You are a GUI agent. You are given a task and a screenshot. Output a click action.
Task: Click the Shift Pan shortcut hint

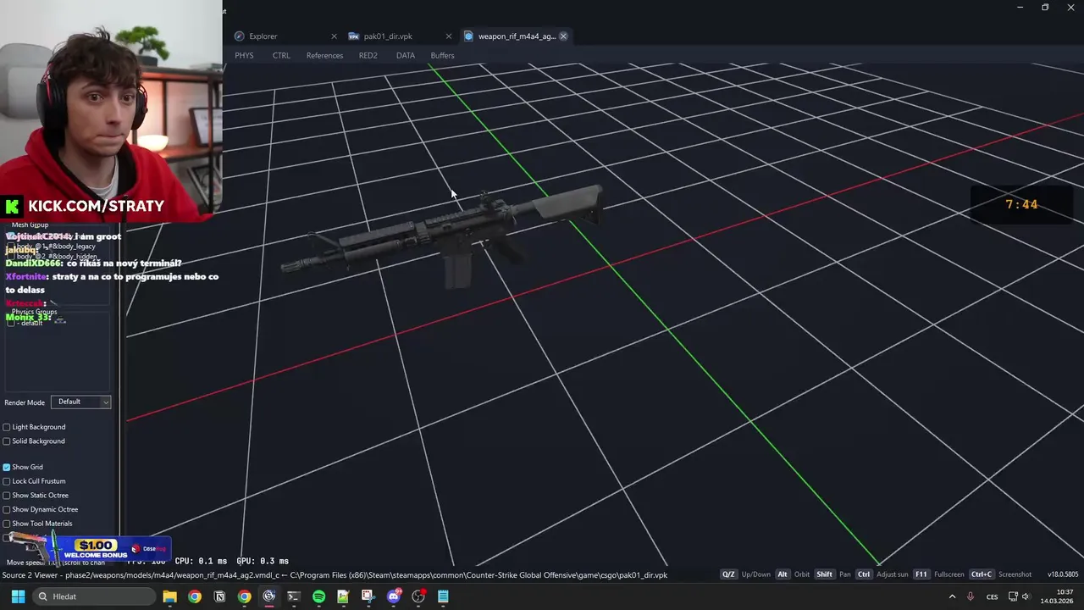(x=832, y=574)
